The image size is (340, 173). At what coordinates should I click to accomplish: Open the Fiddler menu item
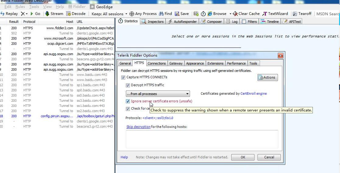point(77,7)
